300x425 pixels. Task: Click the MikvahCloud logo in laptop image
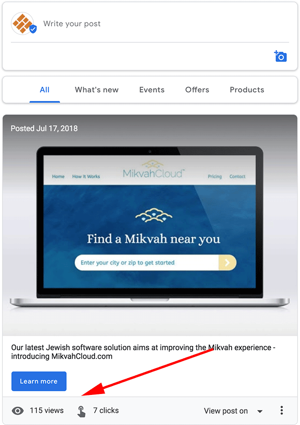tap(153, 170)
